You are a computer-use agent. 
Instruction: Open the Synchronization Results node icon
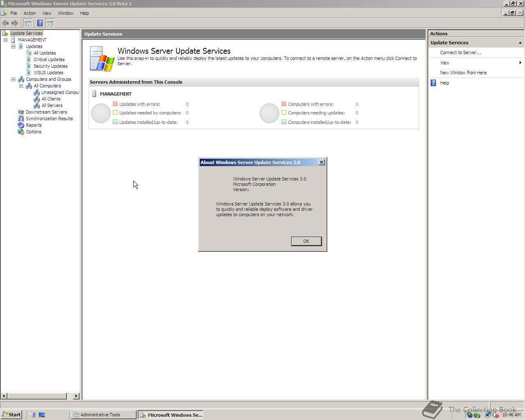[x=21, y=119]
